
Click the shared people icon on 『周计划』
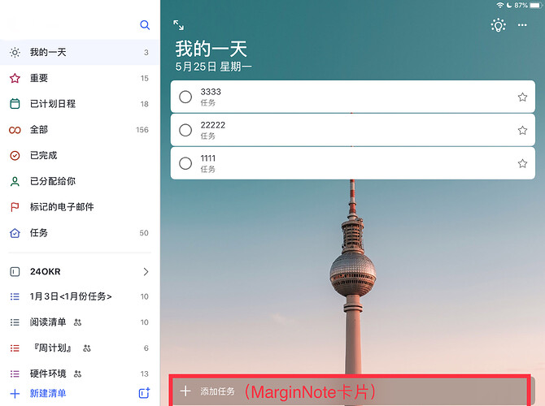click(x=87, y=348)
